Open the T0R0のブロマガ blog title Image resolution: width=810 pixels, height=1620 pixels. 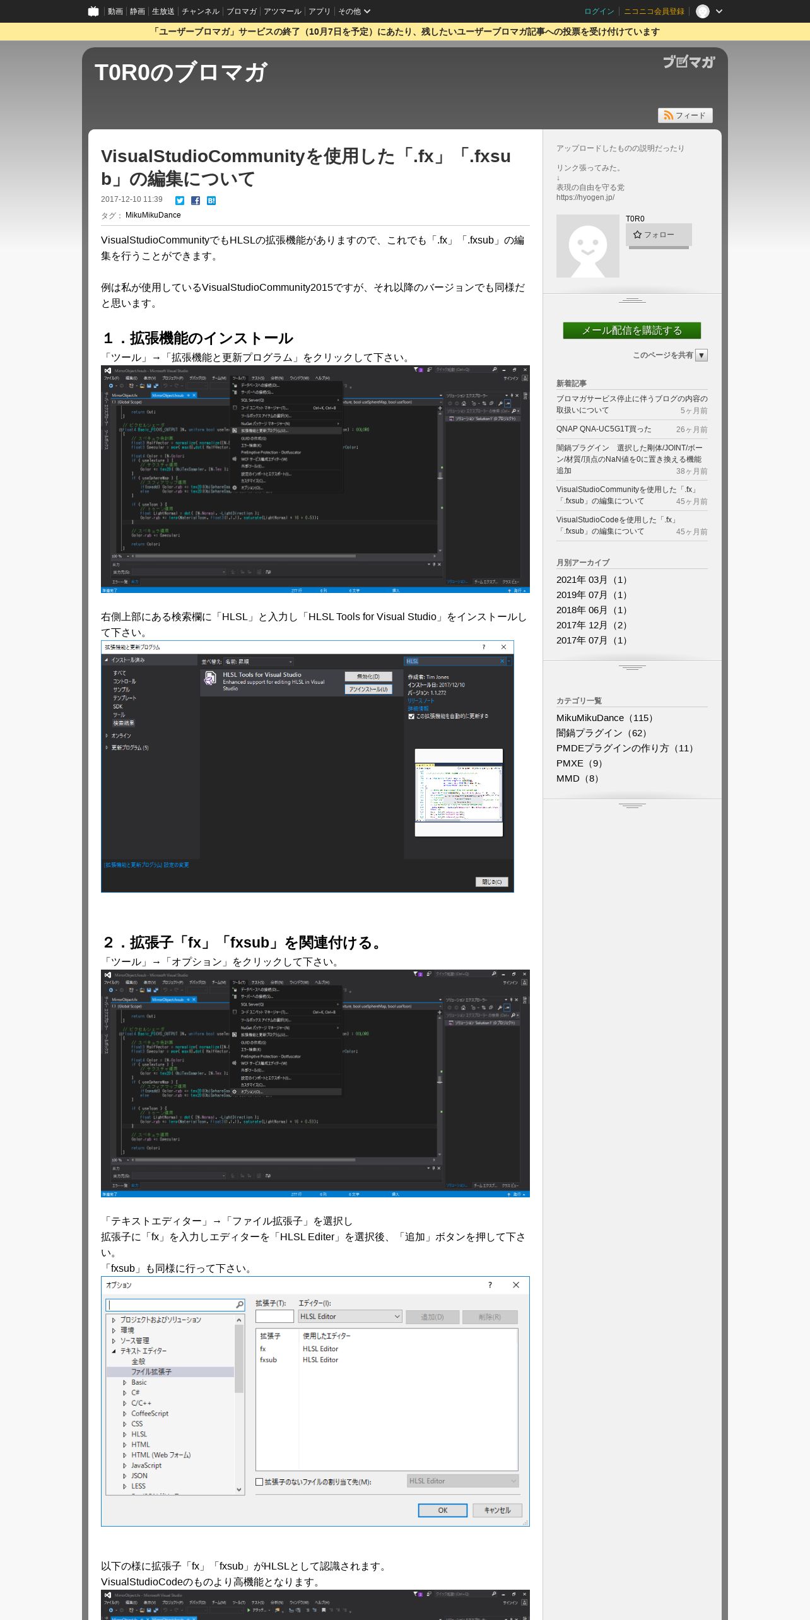click(181, 73)
